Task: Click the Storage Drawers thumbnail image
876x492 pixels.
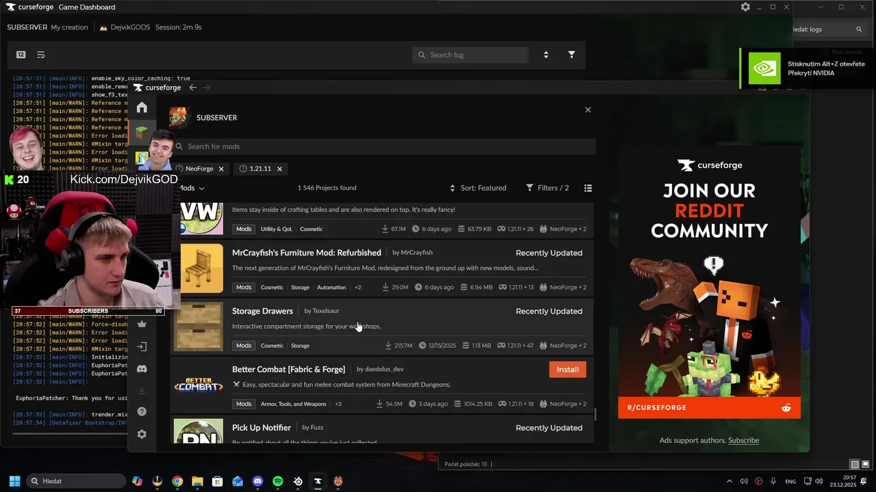Action: tap(198, 327)
